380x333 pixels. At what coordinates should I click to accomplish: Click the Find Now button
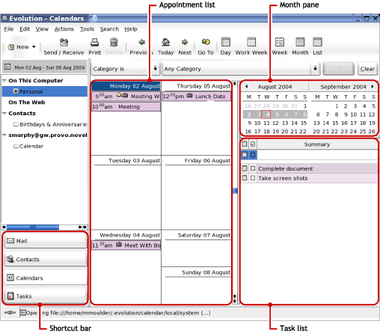[x=339, y=69]
